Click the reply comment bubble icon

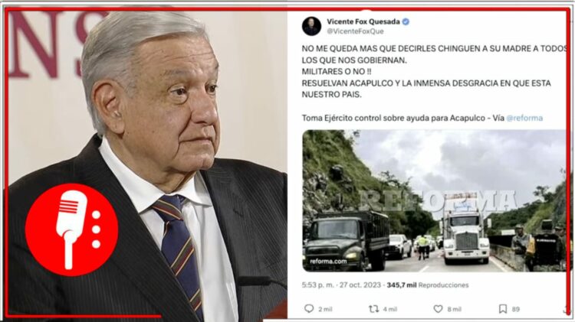pos(309,309)
